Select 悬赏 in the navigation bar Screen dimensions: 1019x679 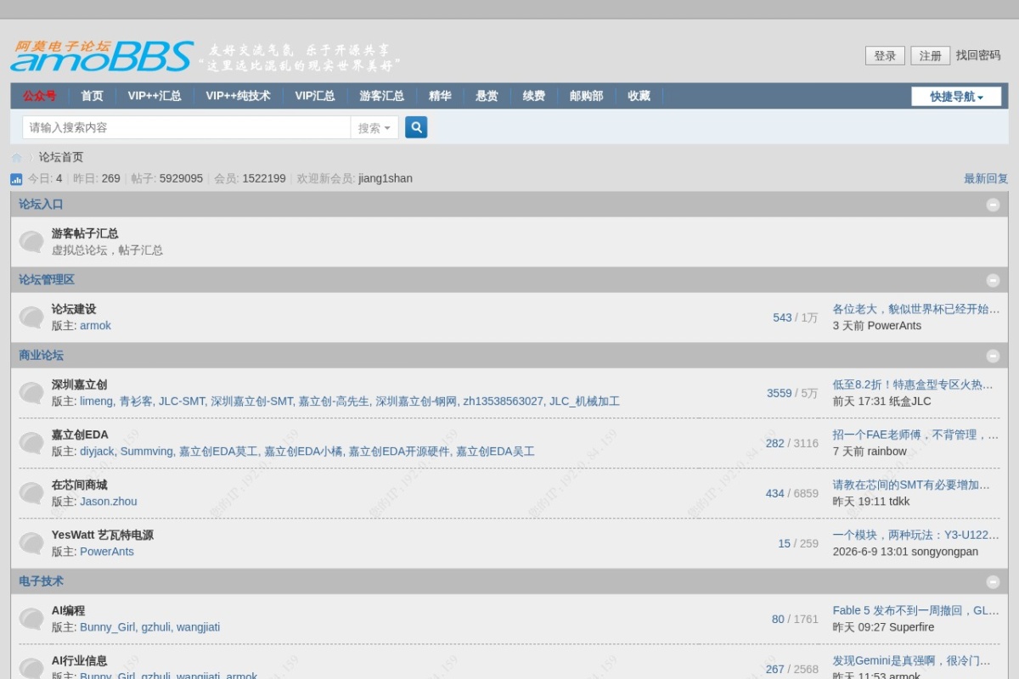tap(487, 96)
